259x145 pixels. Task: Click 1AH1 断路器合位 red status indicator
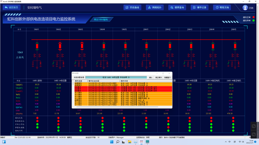37,121
